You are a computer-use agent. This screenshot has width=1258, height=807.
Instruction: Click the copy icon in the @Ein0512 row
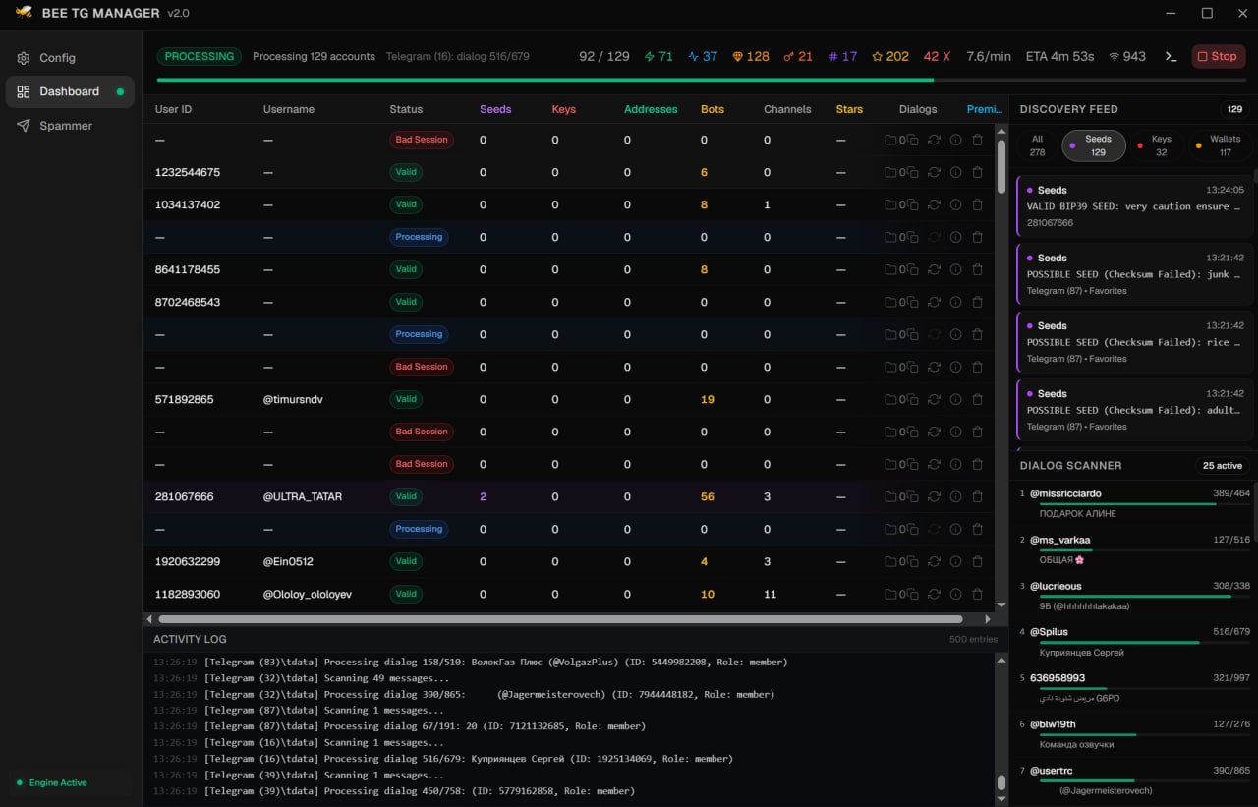point(913,561)
